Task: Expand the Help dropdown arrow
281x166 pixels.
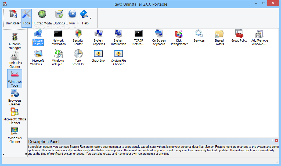Action: (x=91, y=18)
